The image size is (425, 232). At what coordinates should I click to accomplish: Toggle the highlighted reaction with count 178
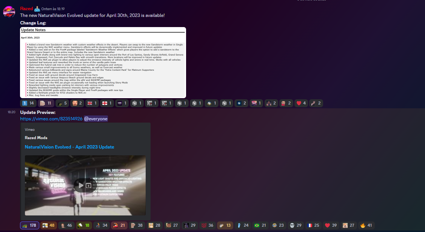coord(29,225)
